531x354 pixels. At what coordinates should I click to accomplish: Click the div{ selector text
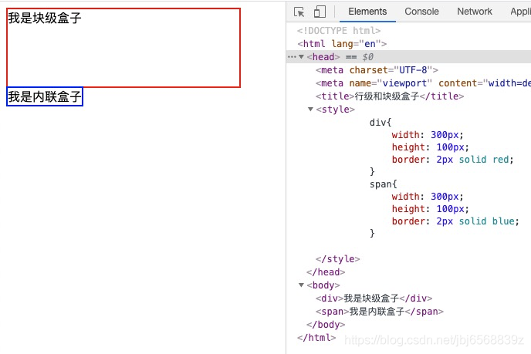380,122
